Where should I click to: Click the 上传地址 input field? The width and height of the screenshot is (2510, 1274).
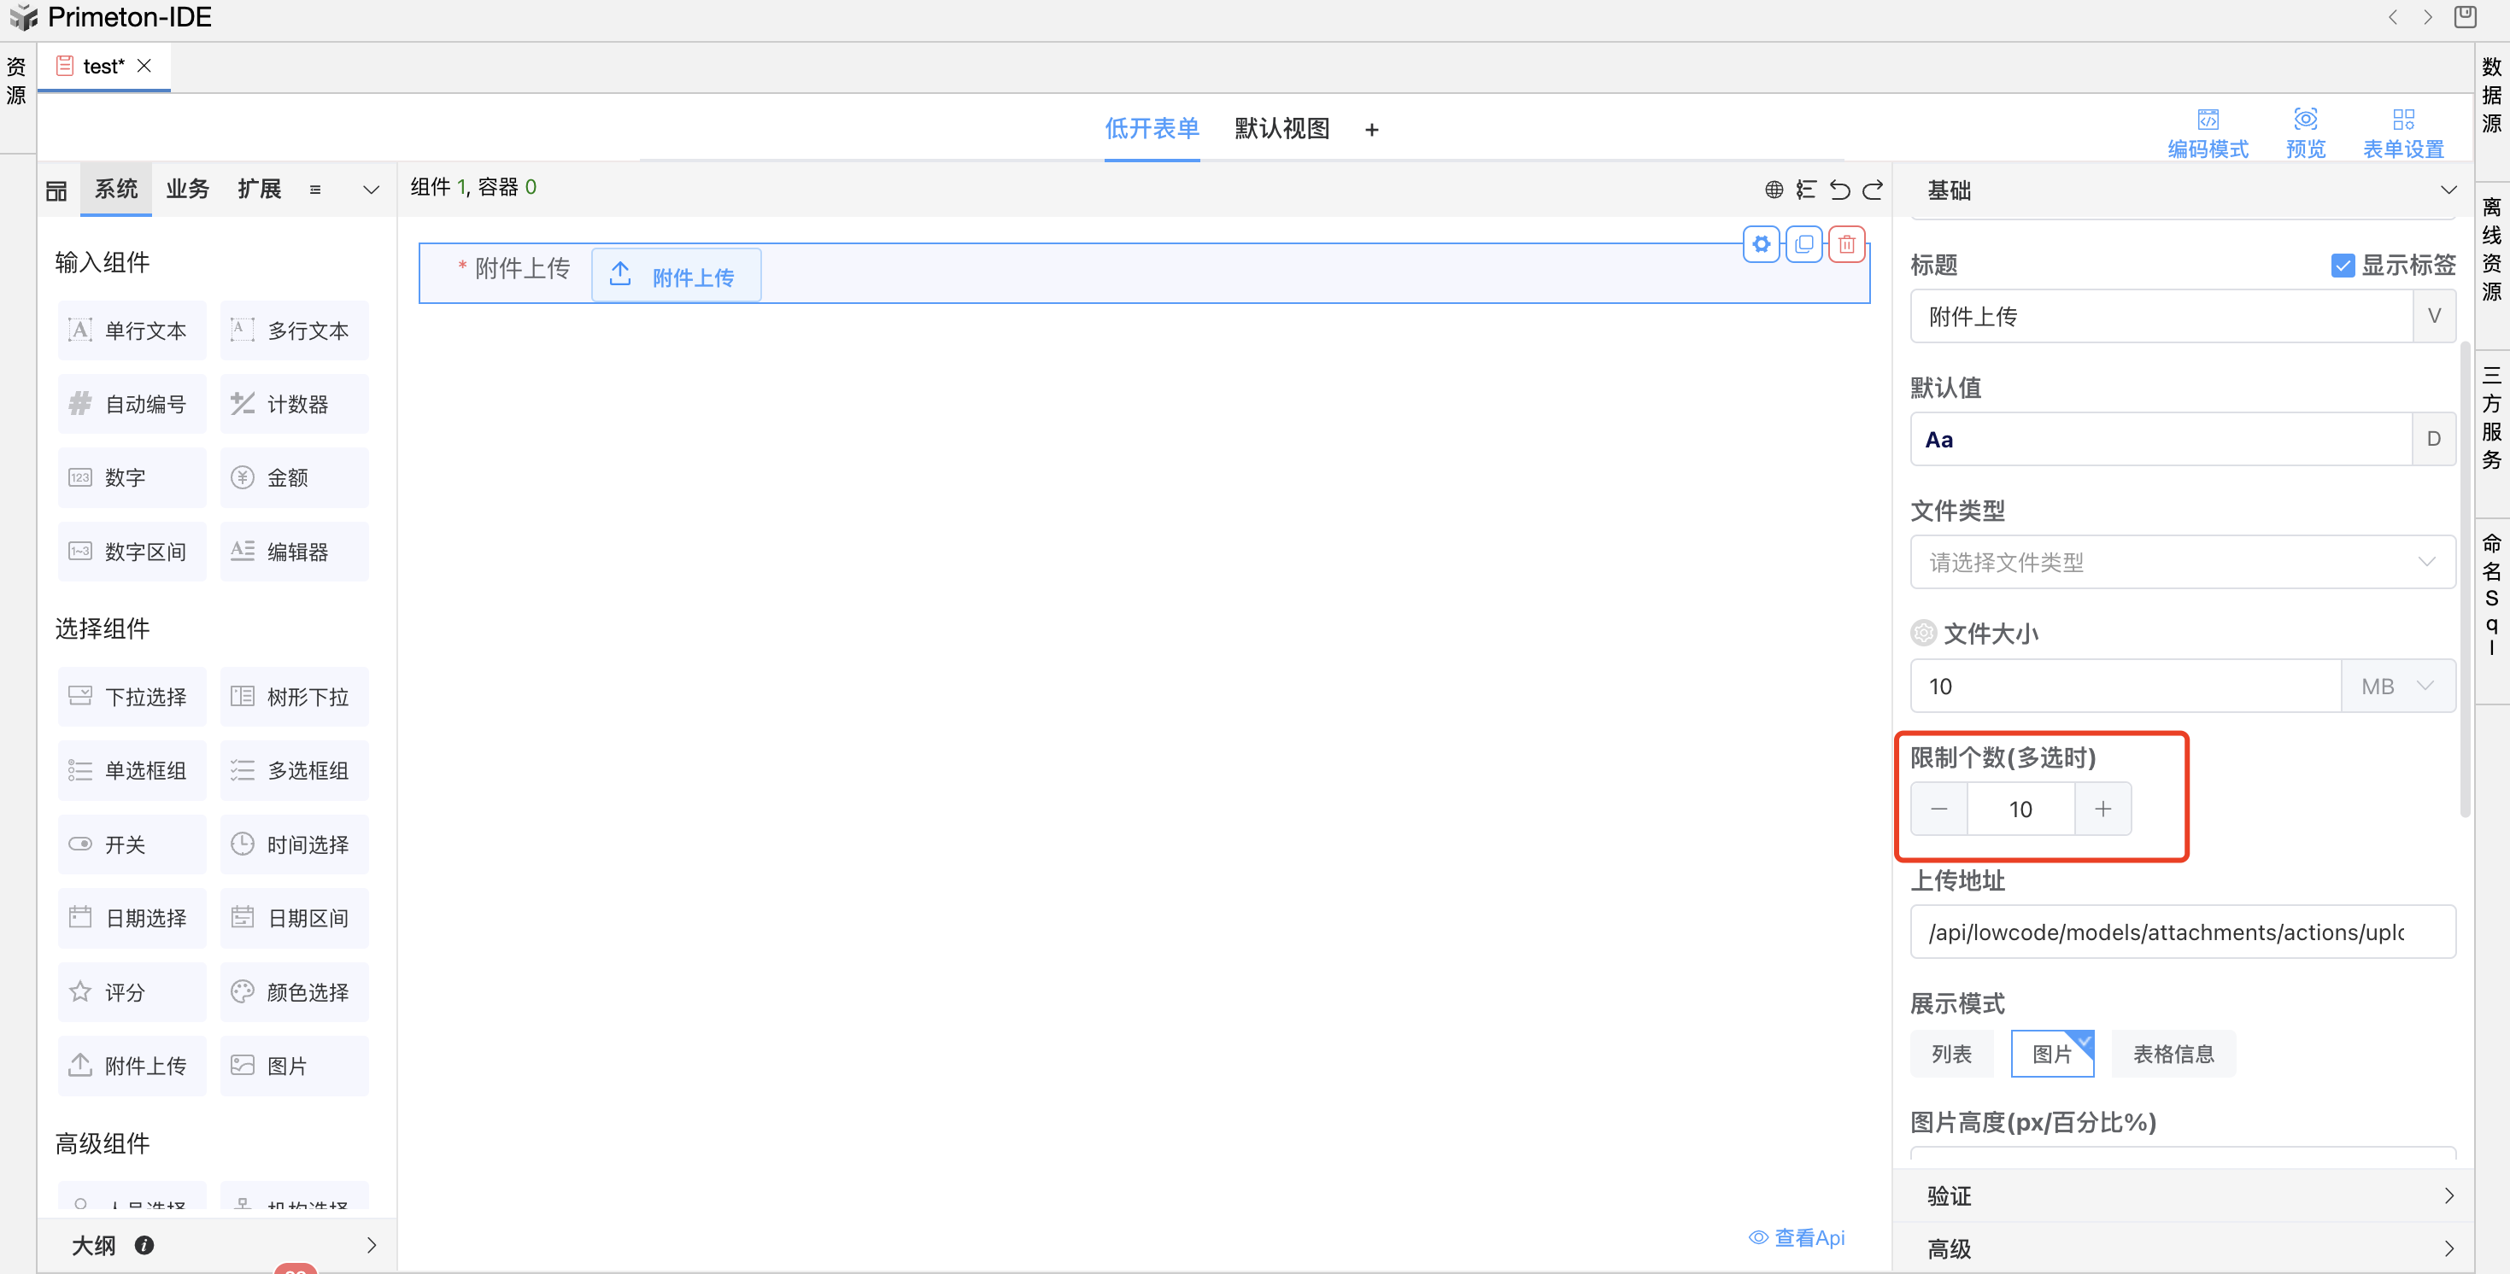2182,932
